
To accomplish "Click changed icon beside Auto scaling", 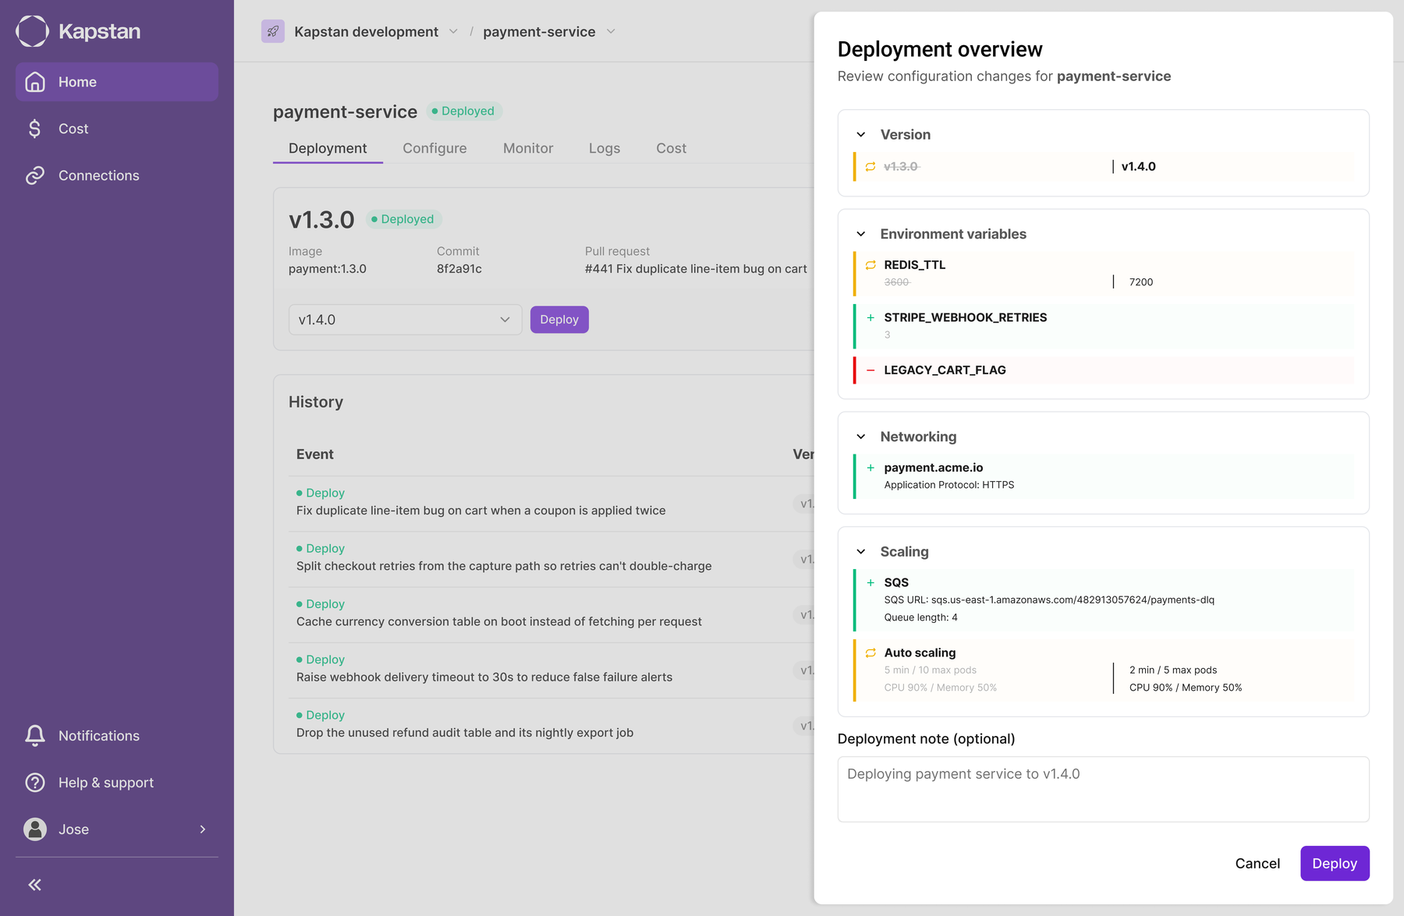I will point(870,653).
